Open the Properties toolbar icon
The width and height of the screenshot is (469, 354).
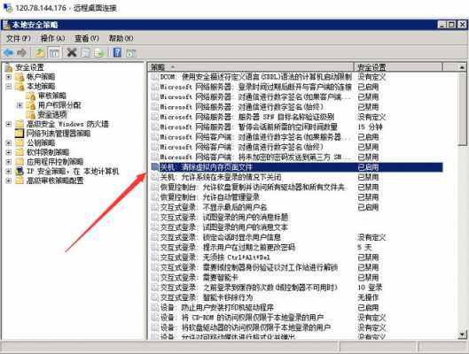tap(85, 53)
